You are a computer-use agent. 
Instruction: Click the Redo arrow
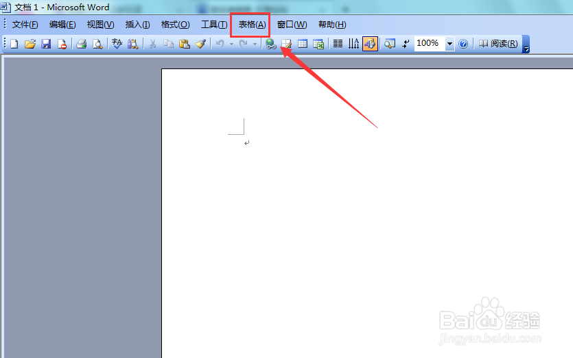[x=243, y=44]
